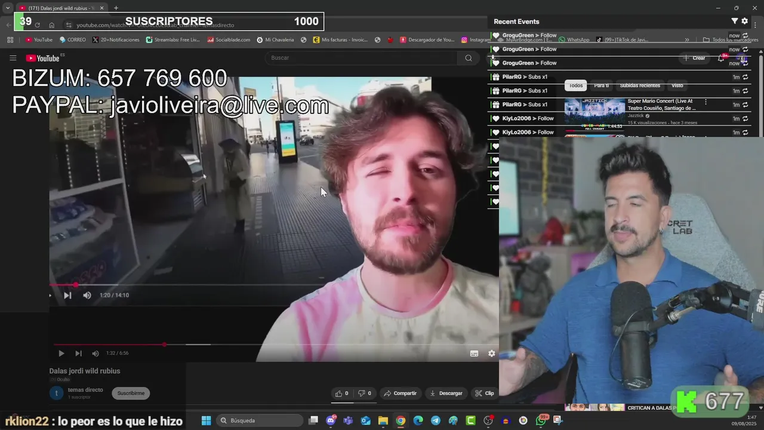Select the Visto filter chip
This screenshot has width=764, height=430.
click(x=677, y=85)
